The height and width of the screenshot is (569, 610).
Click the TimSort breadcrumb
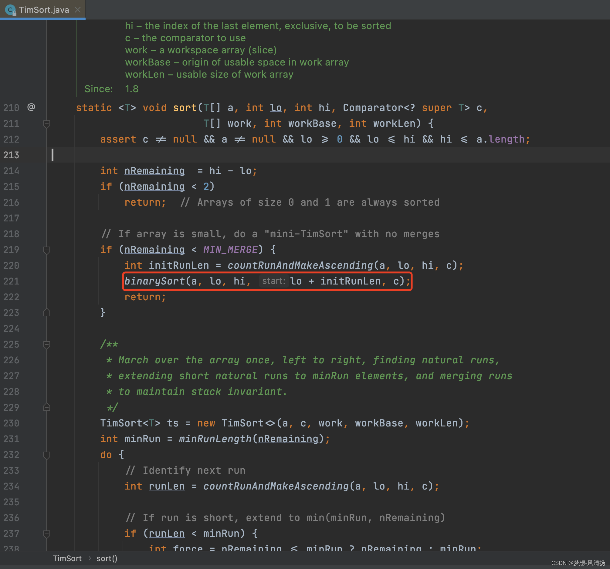[67, 558]
